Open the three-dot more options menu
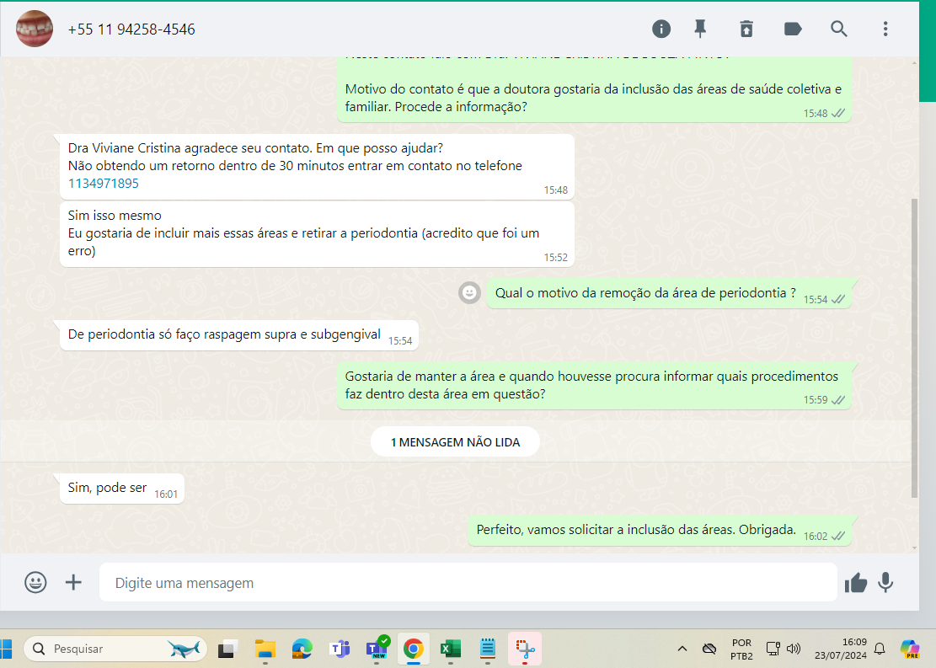This screenshot has height=668, width=936. 885,29
